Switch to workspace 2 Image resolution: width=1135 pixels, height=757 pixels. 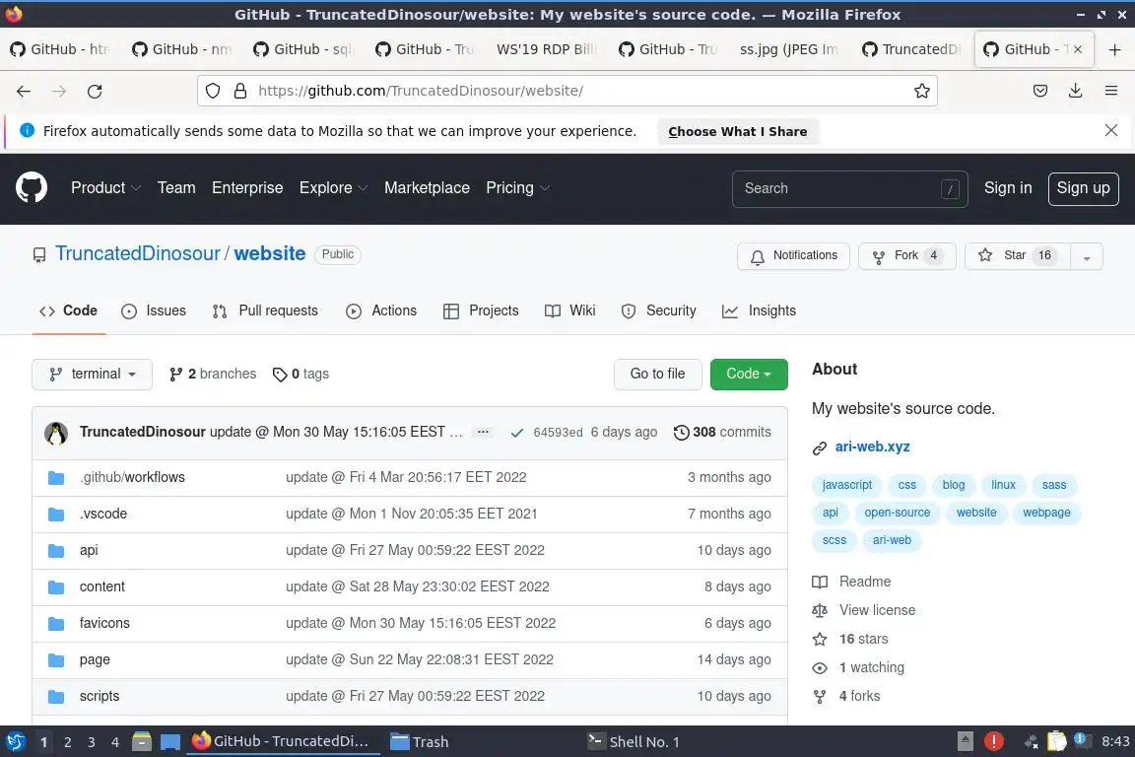67,742
